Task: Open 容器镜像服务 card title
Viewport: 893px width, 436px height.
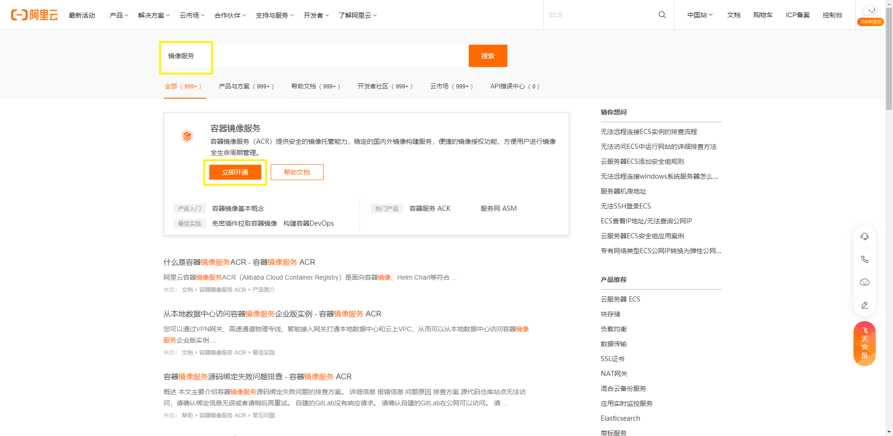Action: tap(235, 128)
